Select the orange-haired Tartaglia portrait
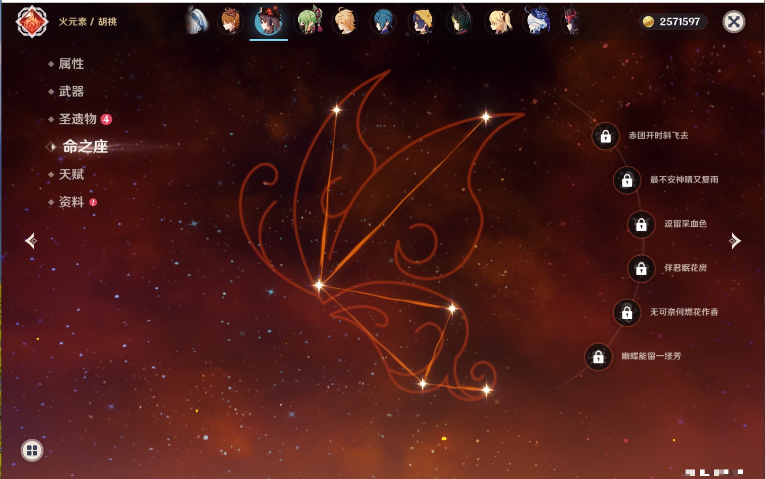Screen dimensions: 765x479 coord(230,21)
